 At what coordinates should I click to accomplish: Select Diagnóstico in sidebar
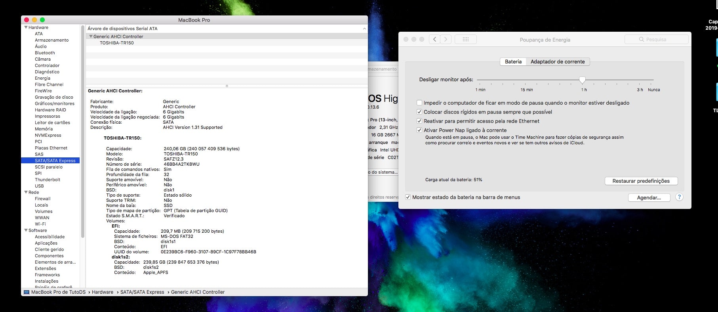[47, 72]
